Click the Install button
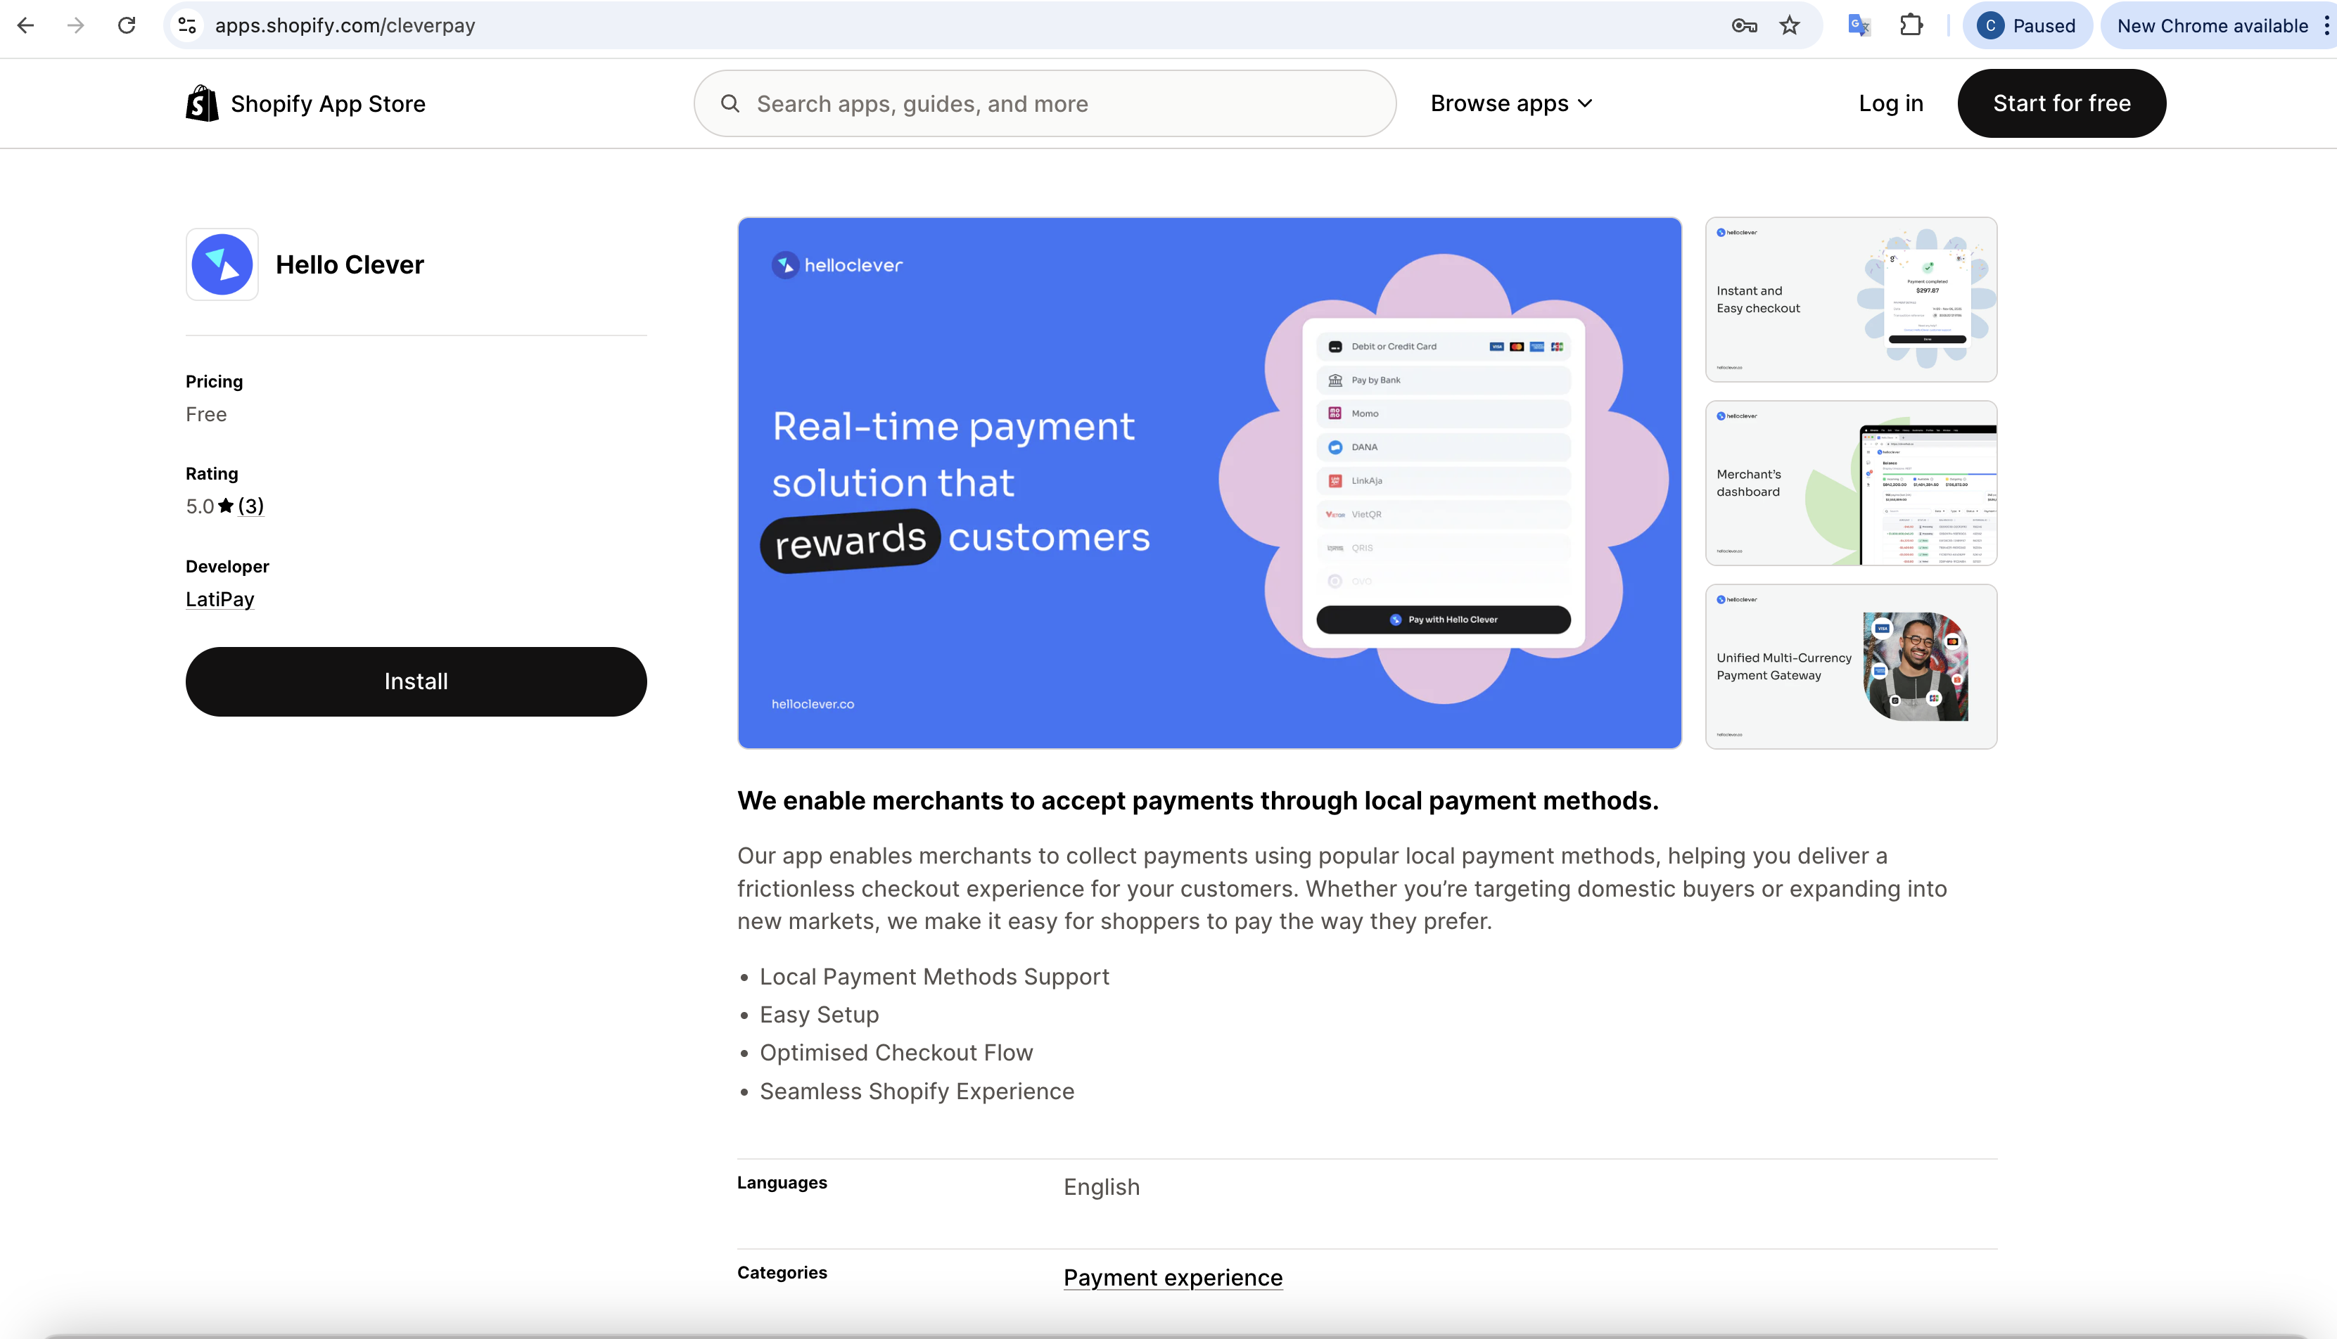2337x1339 pixels. 416,681
